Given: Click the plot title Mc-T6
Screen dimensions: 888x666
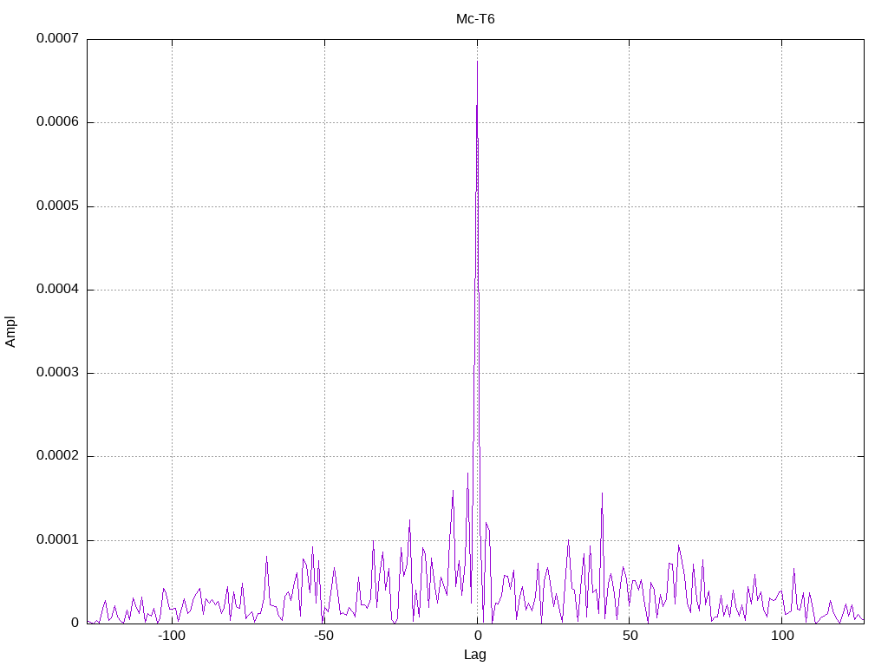Looking at the screenshot, I should click(x=475, y=19).
